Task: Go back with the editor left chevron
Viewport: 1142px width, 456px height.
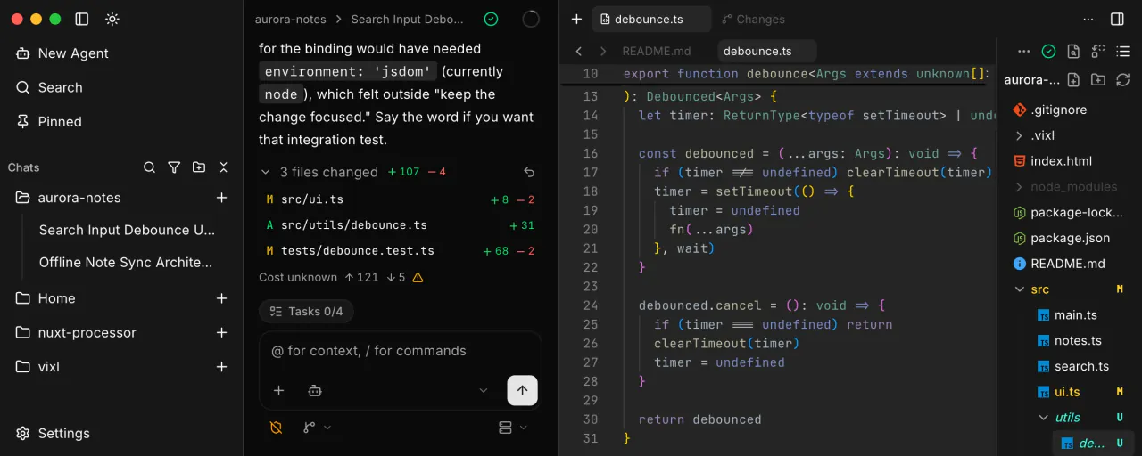Action: [x=579, y=51]
